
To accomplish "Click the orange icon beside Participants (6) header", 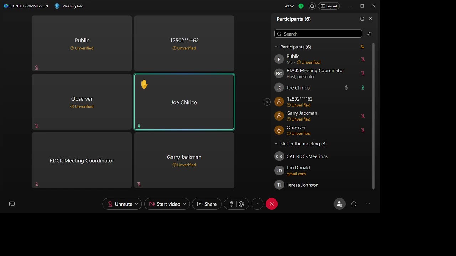I will (362, 47).
